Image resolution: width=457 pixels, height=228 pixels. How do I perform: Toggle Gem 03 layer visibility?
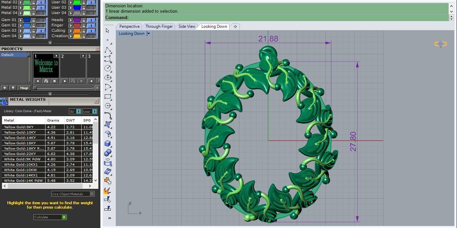pyautogui.click(x=41, y=31)
